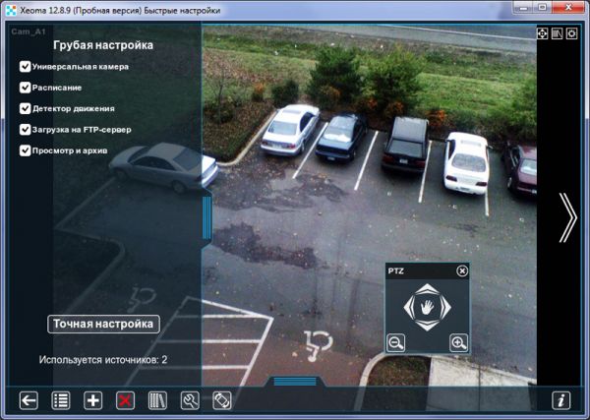This screenshot has width=590, height=420.
Task: Click the rotate layout icon in bottom toolbar
Action: tap(222, 400)
